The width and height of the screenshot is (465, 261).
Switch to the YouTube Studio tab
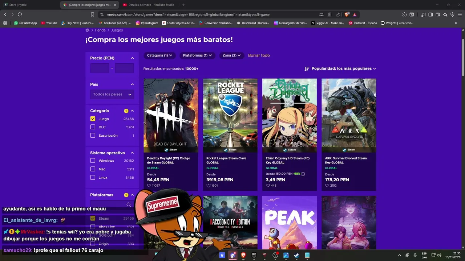click(x=148, y=5)
